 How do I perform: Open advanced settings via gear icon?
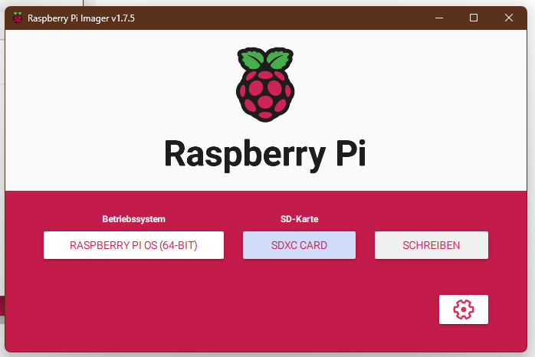tap(464, 310)
